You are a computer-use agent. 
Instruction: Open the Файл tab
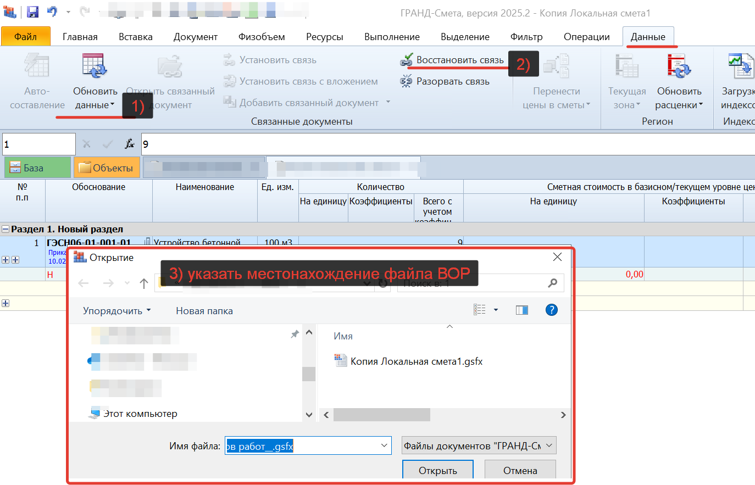(x=26, y=36)
